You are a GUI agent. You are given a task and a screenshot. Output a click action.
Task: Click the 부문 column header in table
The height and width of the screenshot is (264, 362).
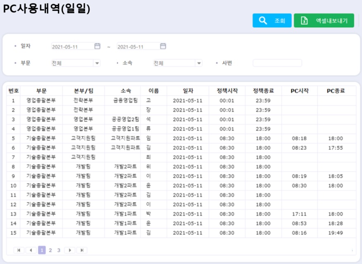(x=41, y=91)
